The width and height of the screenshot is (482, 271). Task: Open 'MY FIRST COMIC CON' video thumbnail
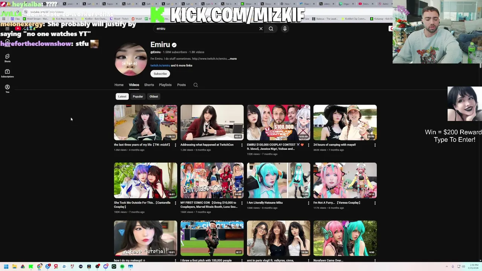click(x=212, y=180)
